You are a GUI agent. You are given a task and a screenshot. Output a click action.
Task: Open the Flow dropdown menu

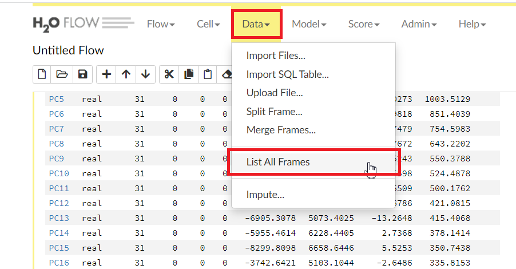tap(161, 24)
